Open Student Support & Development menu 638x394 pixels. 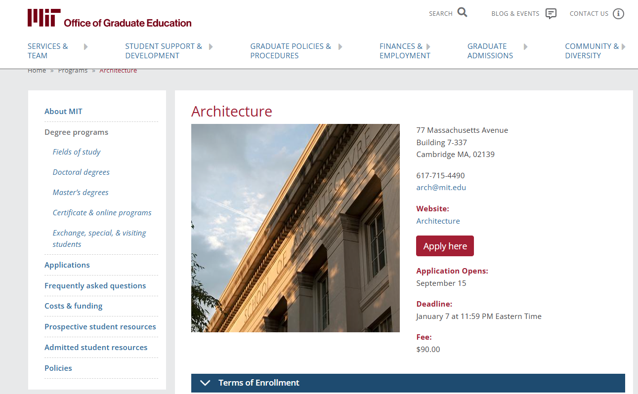(164, 51)
